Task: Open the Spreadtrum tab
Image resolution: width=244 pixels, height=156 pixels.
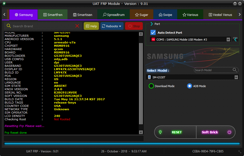Action: [114, 15]
